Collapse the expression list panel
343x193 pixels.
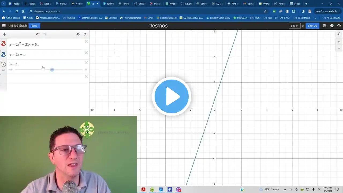[85, 34]
